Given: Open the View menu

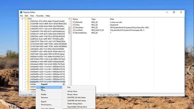Looking at the screenshot, I should point(32,16).
